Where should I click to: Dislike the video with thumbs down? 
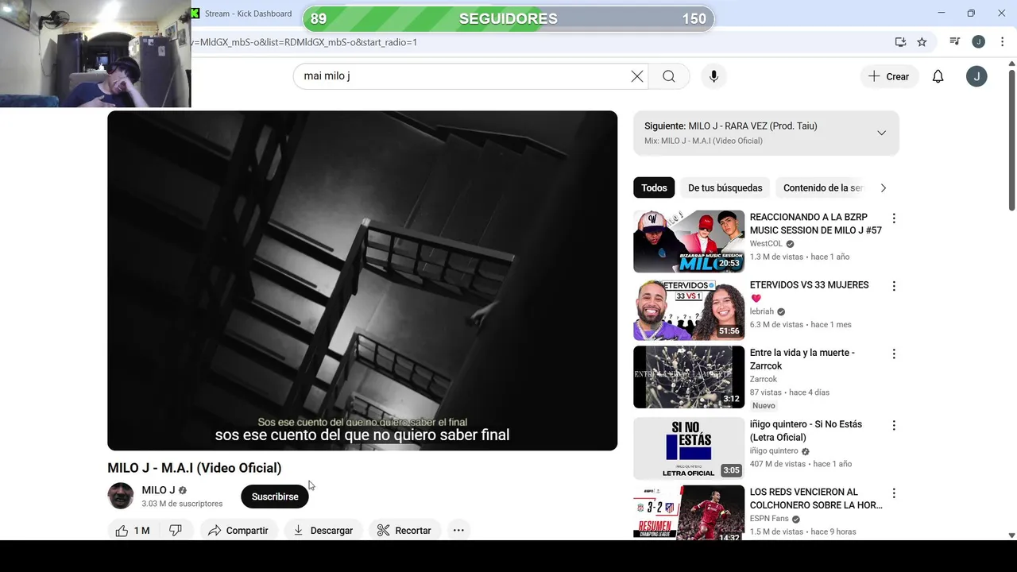point(176,531)
